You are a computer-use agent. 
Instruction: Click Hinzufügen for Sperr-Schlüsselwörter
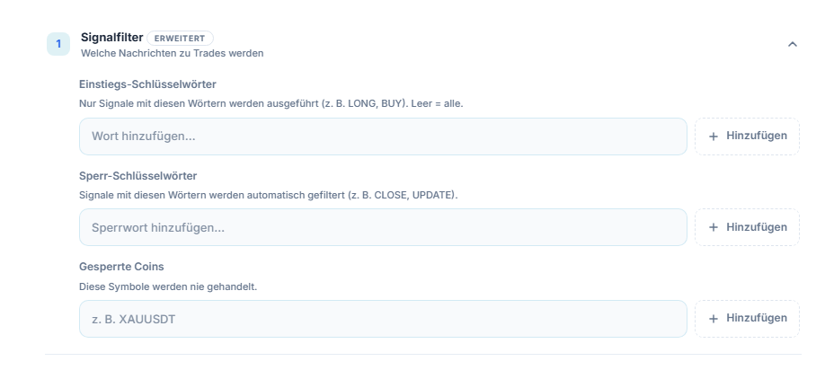(748, 227)
